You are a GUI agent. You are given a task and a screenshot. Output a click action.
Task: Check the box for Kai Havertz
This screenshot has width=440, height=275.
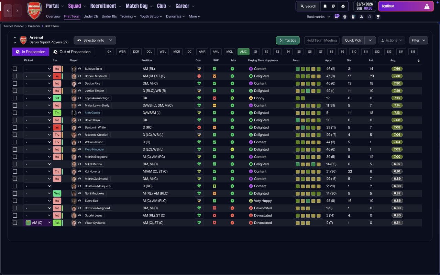(15, 172)
